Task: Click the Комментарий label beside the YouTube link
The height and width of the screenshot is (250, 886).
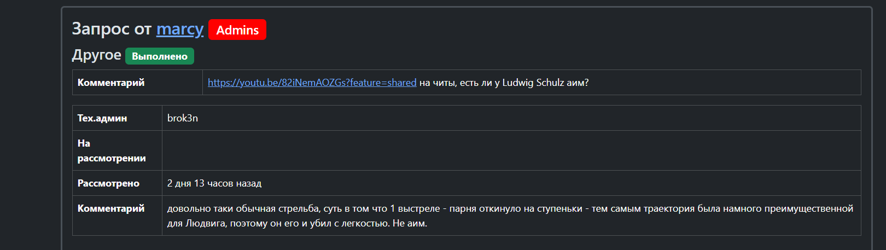Action: [x=111, y=83]
